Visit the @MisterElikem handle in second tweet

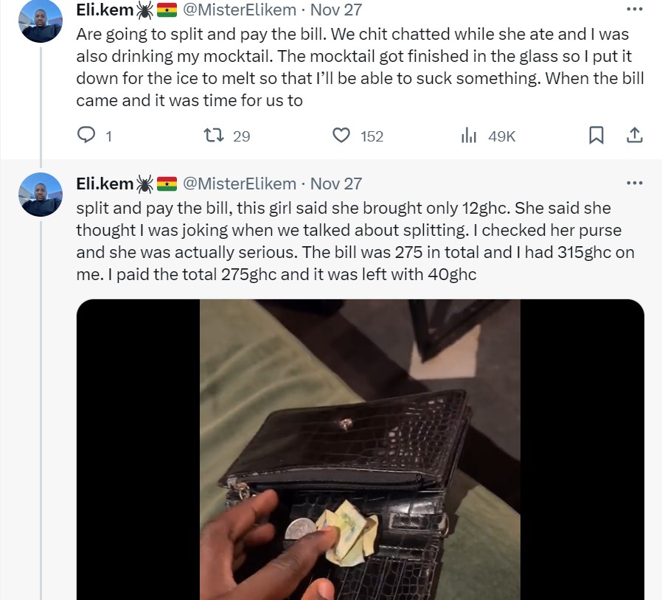coord(240,184)
